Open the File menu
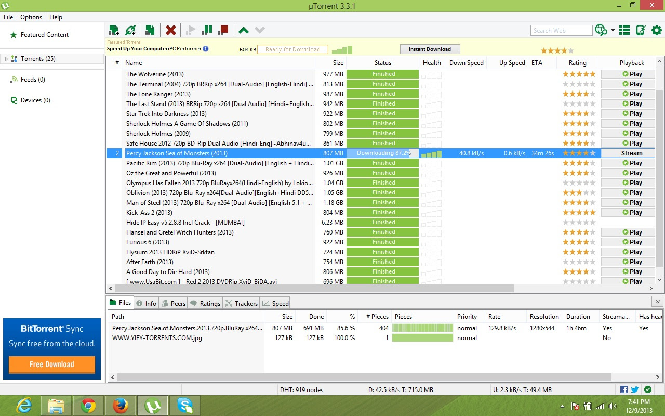The width and height of the screenshot is (665, 416). click(8, 17)
